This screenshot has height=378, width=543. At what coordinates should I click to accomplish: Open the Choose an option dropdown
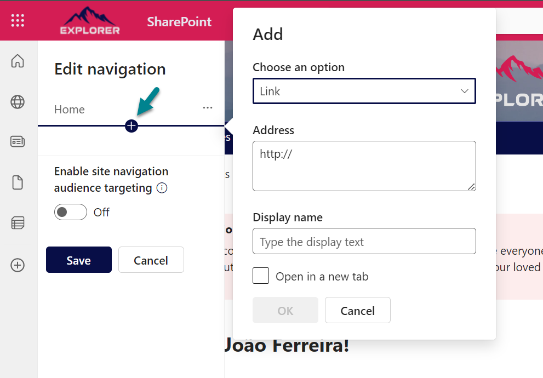coord(364,91)
